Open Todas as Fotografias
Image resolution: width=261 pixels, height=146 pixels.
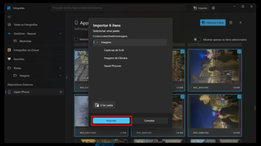click(x=35, y=25)
